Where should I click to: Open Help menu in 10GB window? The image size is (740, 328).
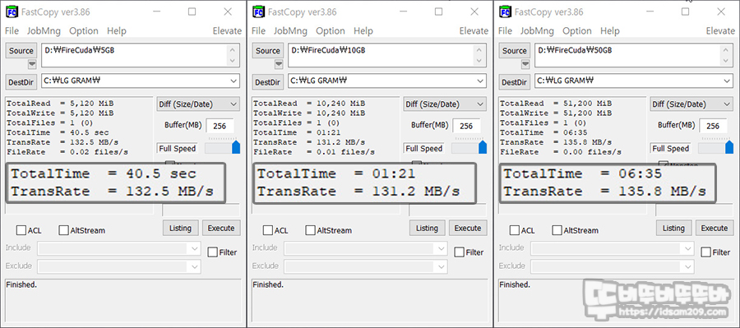363,31
